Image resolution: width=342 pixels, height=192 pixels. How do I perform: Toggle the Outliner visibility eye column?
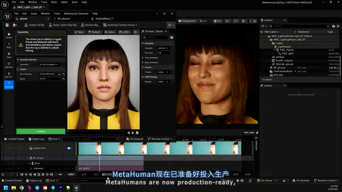[x=262, y=32]
